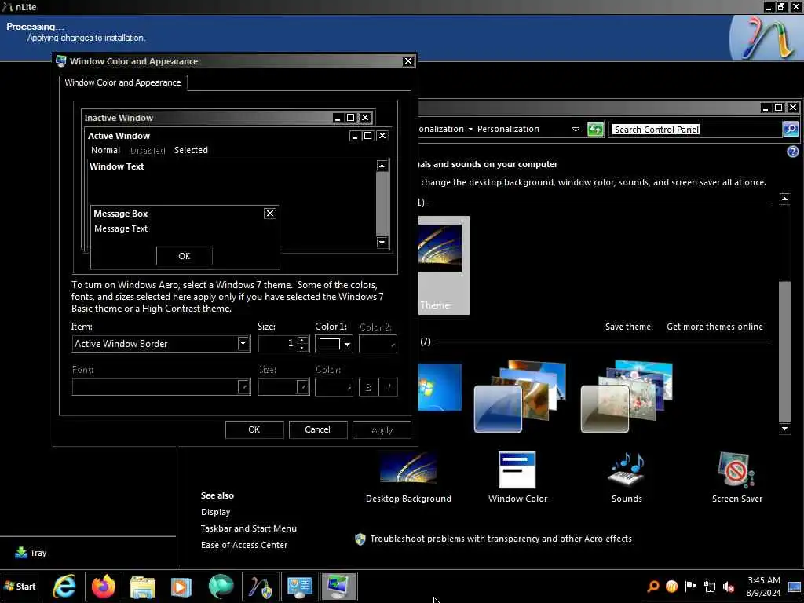Screen dimensions: 804x603
Task: Decrease the item Size with the down stepper
Action: click(302, 348)
